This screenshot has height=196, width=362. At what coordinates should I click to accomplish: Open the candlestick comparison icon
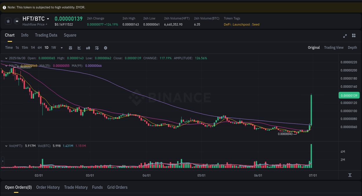click(x=88, y=48)
